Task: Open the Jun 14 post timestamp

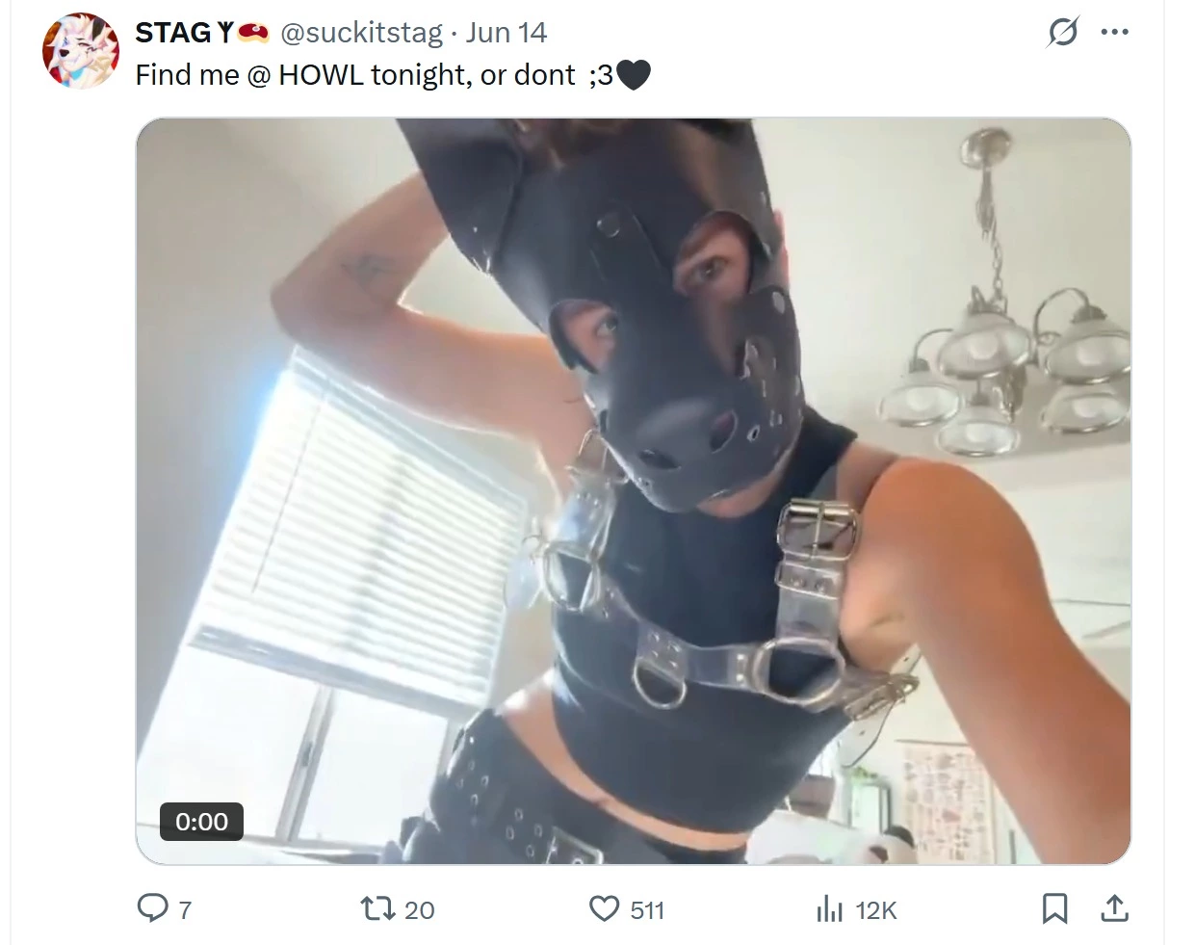Action: 506,33
